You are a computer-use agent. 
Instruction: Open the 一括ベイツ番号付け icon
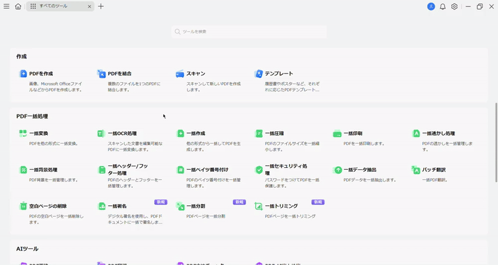coord(180,170)
